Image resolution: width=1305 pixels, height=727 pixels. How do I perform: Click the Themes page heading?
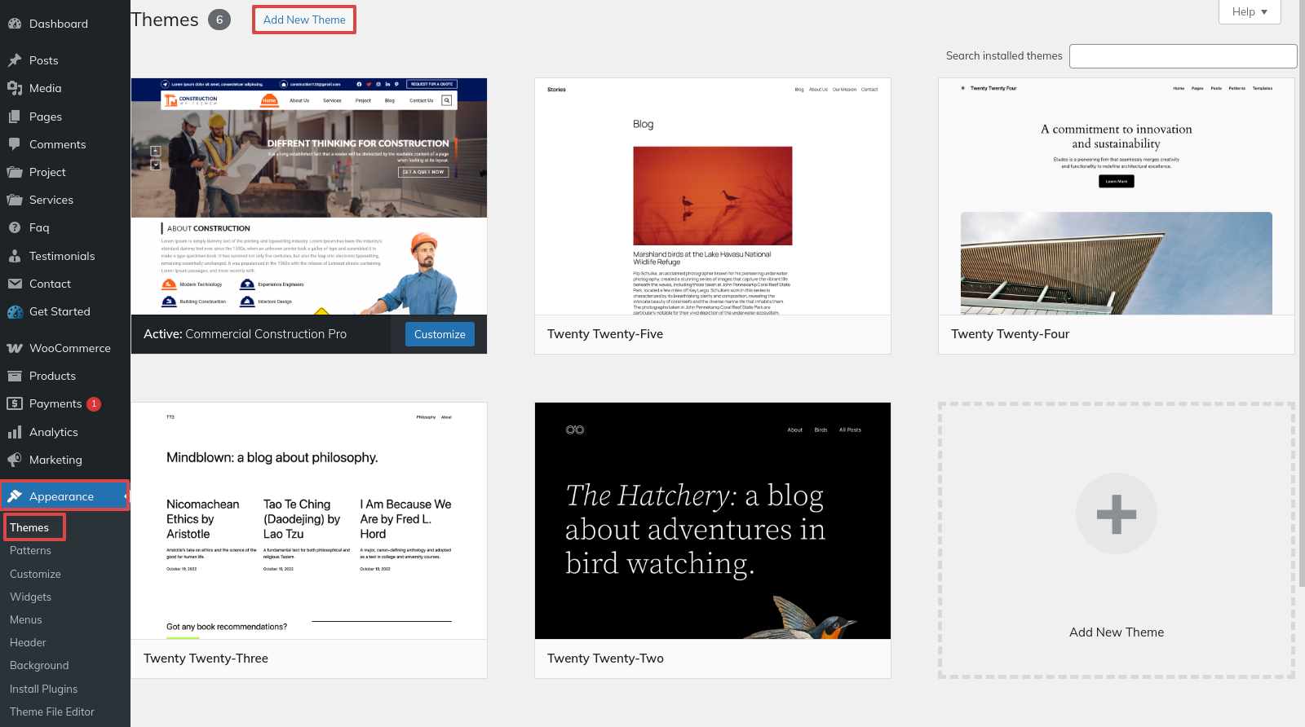(165, 20)
